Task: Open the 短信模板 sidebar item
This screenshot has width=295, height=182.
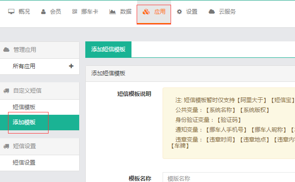Action: click(40, 107)
